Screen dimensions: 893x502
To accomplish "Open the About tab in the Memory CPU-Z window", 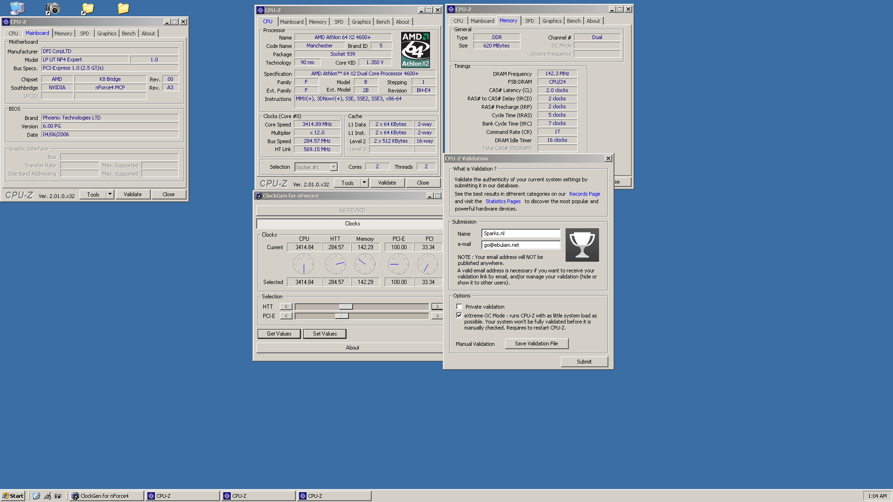I will pyautogui.click(x=593, y=21).
